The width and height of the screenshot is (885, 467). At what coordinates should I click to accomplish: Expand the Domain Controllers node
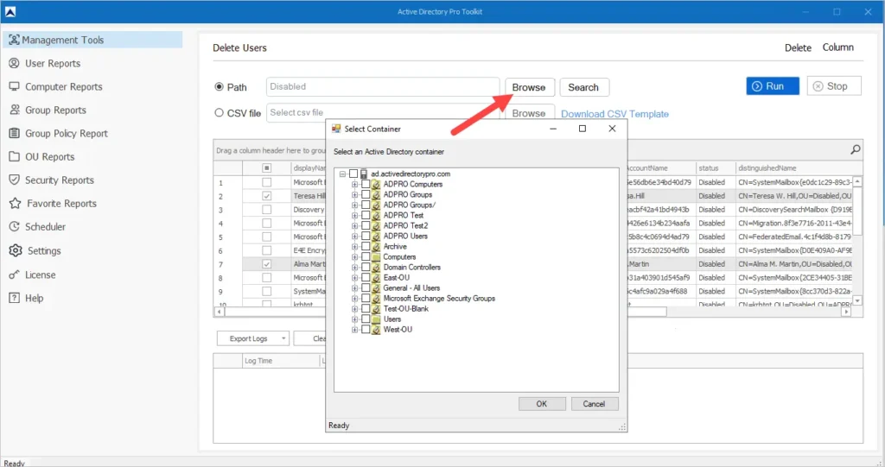pyautogui.click(x=354, y=268)
